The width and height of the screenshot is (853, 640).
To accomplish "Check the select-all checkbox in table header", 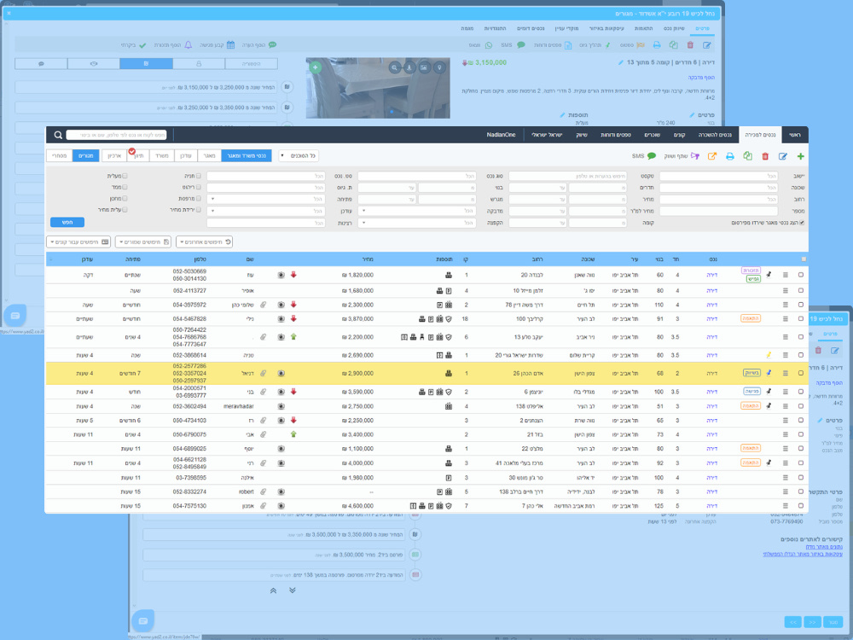I will click(x=804, y=259).
